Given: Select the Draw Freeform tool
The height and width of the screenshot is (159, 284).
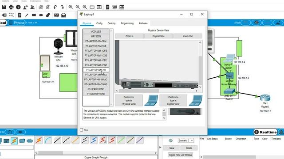Looking at the screenshot, I should pyautogui.click(x=48, y=15).
